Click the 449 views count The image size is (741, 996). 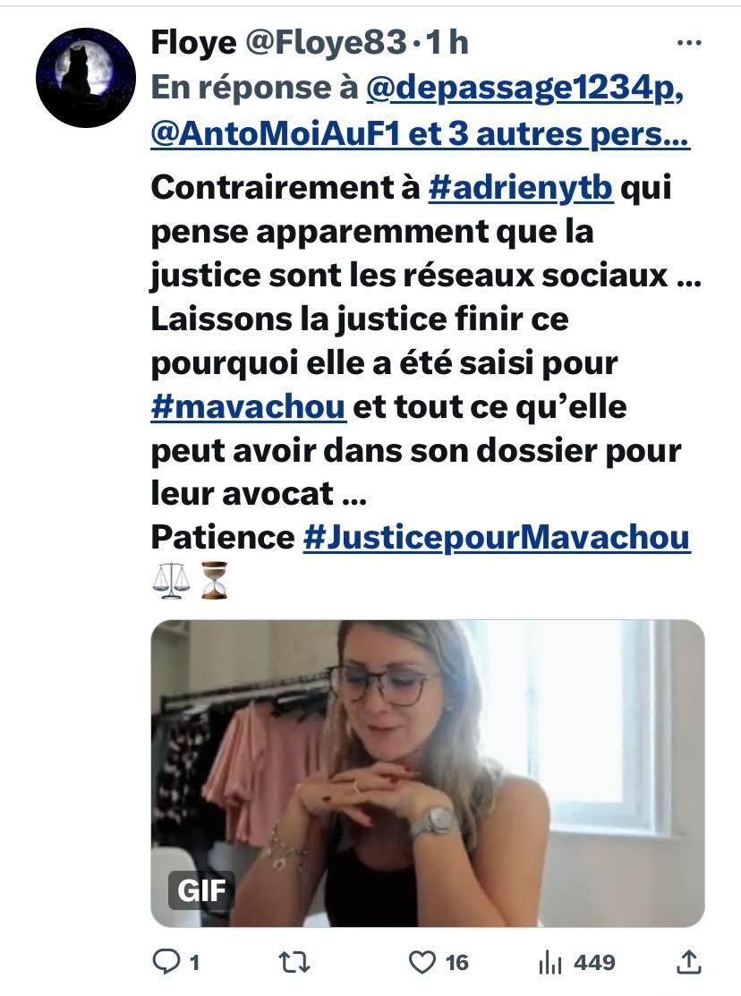click(594, 962)
